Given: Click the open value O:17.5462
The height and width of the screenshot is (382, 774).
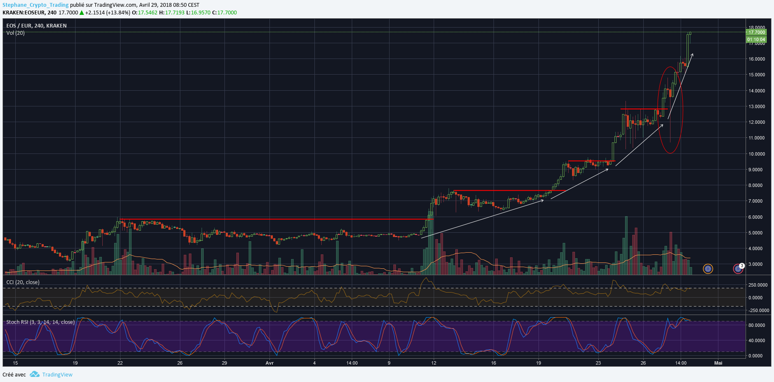Looking at the screenshot, I should 145,13.
